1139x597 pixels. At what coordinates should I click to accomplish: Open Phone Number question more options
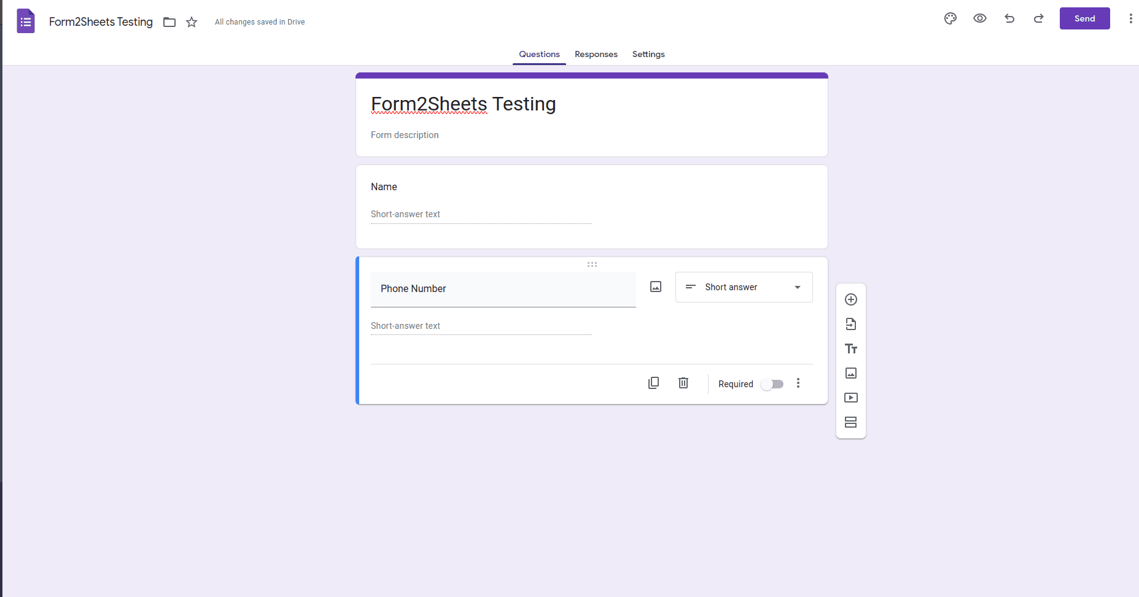point(798,383)
